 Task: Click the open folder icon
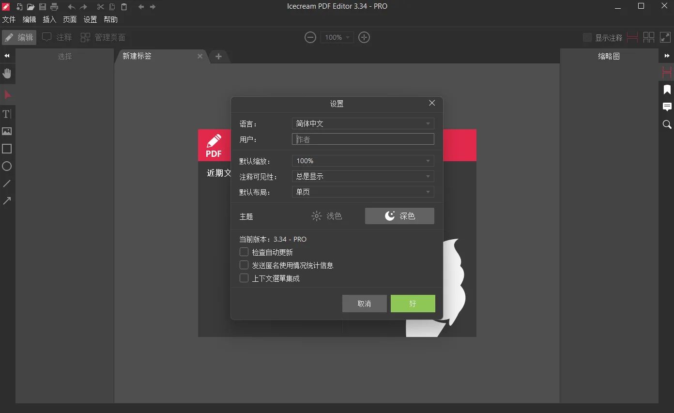31,7
